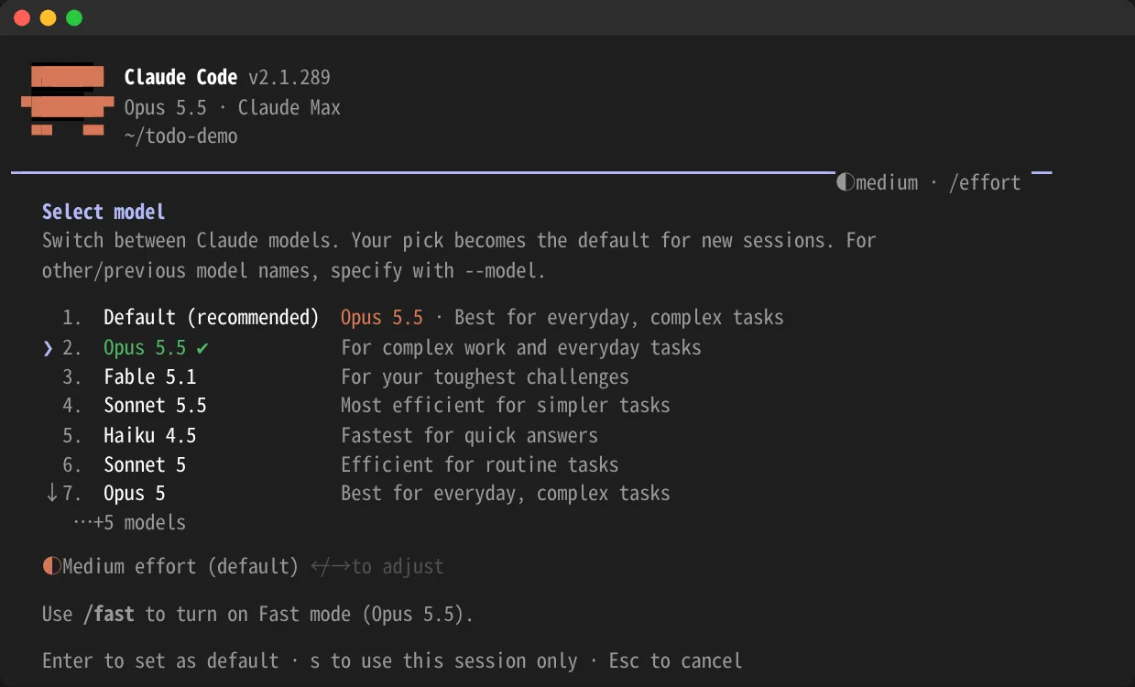The height and width of the screenshot is (687, 1135).
Task: Click the yellow macOS minimize button
Action: [x=49, y=18]
